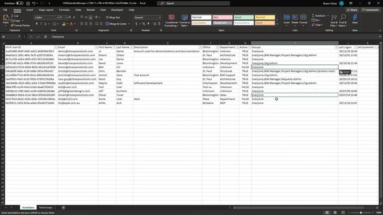Image resolution: width=383 pixels, height=215 pixels.
Task: Apply the Input cell style
Action: [x=265, y=23]
